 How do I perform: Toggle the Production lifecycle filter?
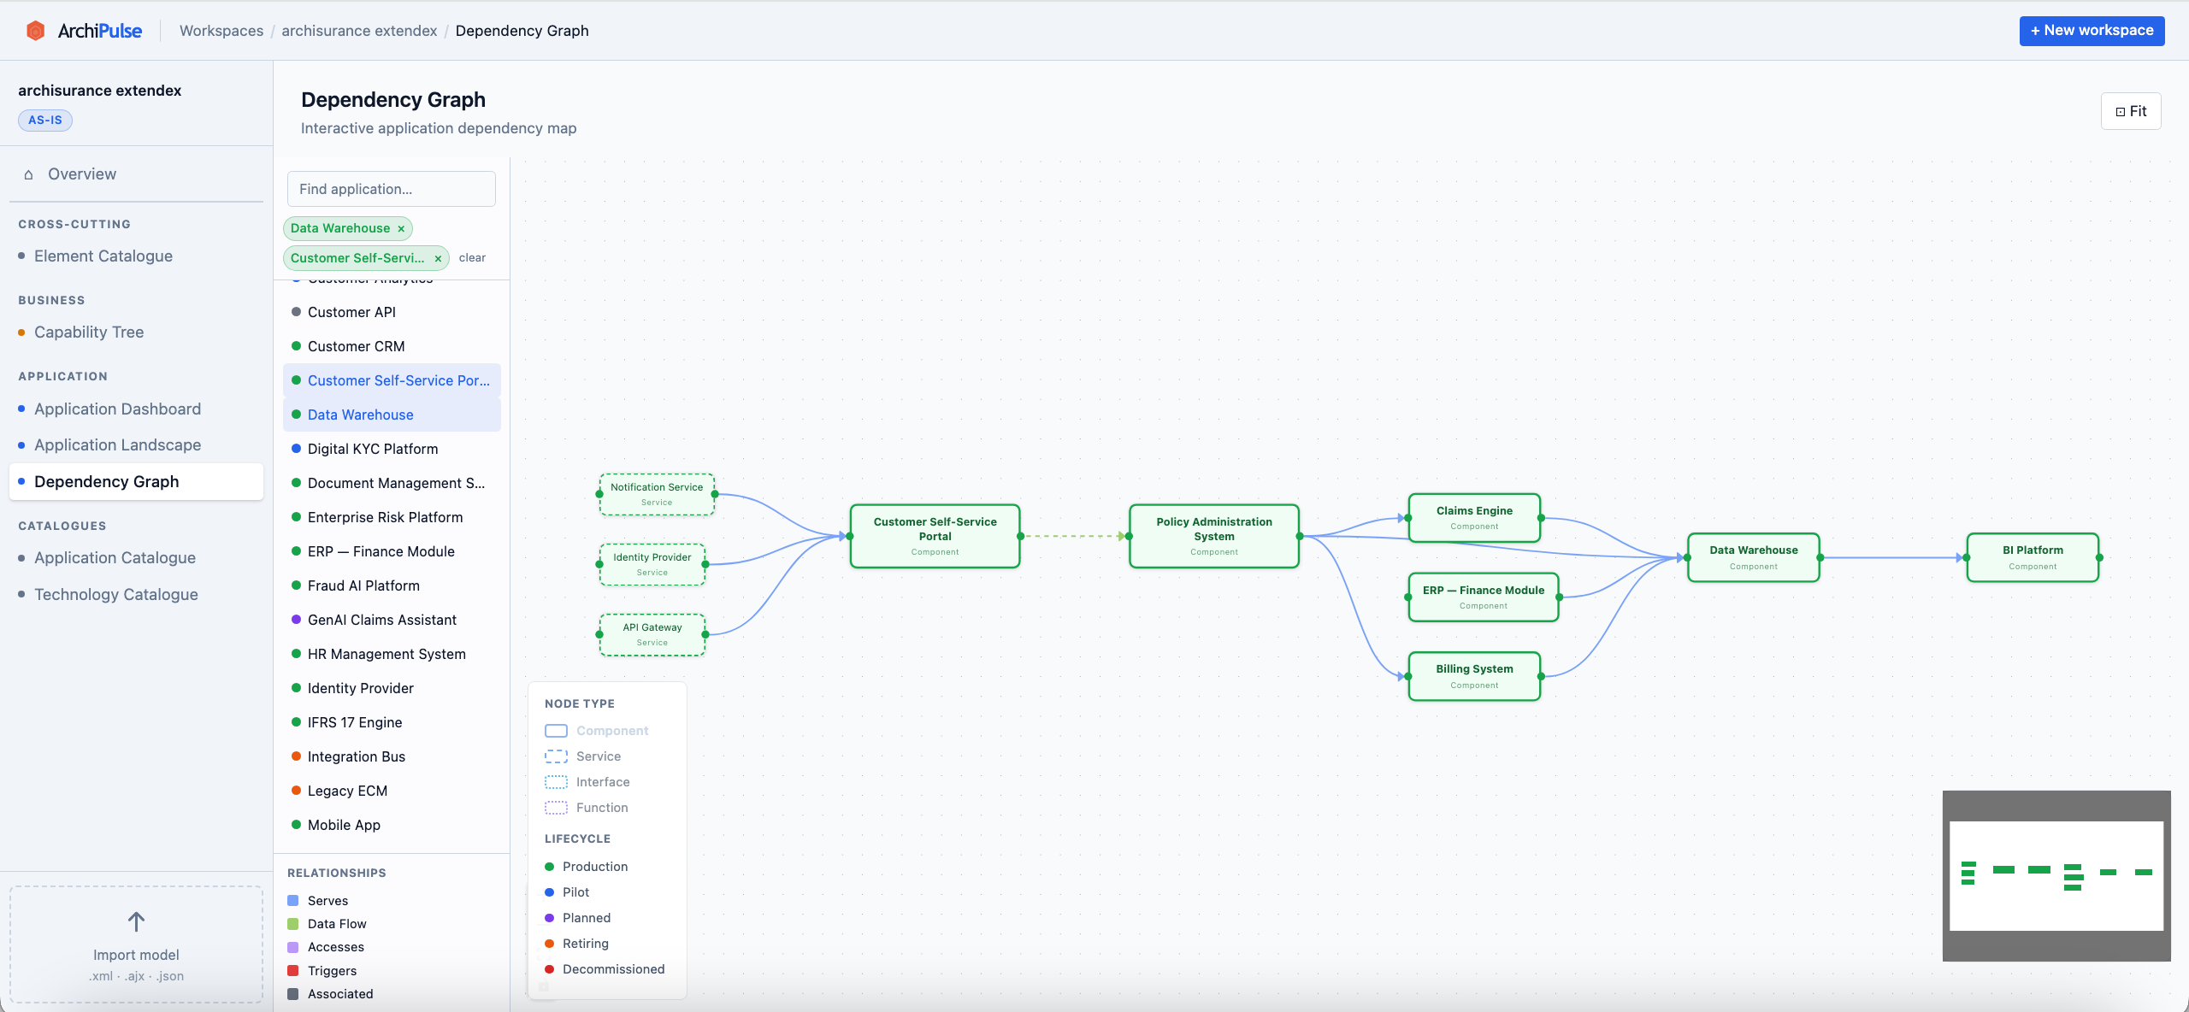click(549, 866)
